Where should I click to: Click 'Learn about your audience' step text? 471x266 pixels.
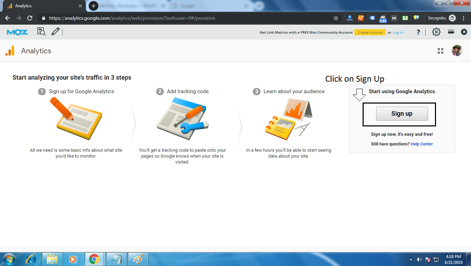[x=294, y=91]
